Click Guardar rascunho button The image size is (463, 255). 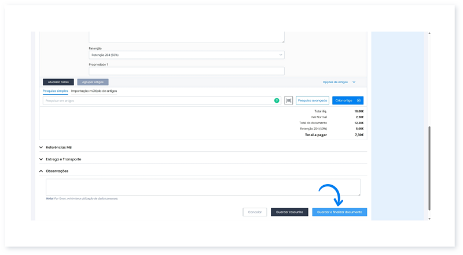(289, 212)
